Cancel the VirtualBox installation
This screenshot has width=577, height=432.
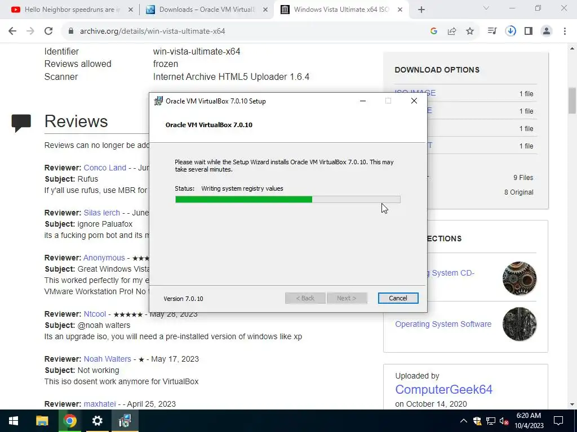point(398,298)
